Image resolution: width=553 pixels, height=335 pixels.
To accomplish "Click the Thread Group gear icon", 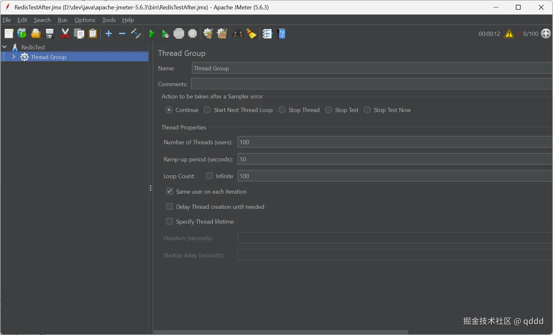I will click(25, 57).
